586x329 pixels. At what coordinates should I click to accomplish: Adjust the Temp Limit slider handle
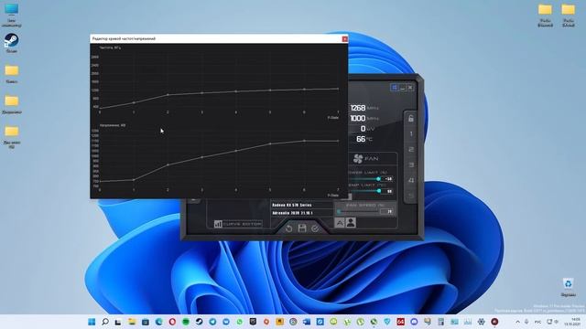[379, 191]
